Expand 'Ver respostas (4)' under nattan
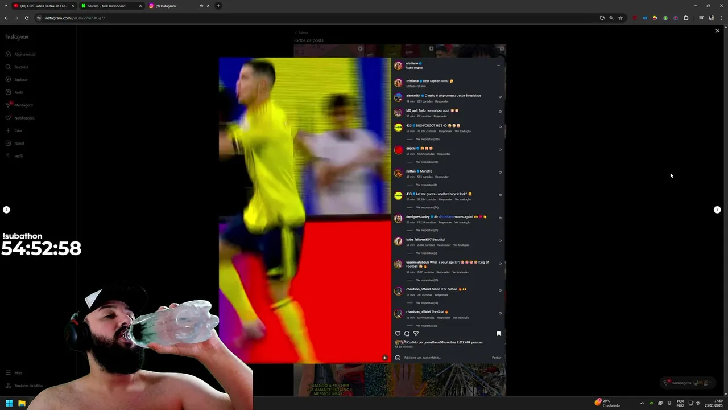 [427, 184]
